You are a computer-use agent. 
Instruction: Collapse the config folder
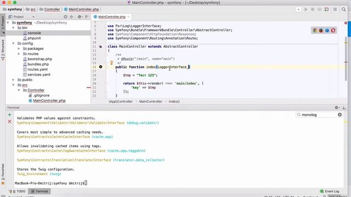tap(13, 43)
